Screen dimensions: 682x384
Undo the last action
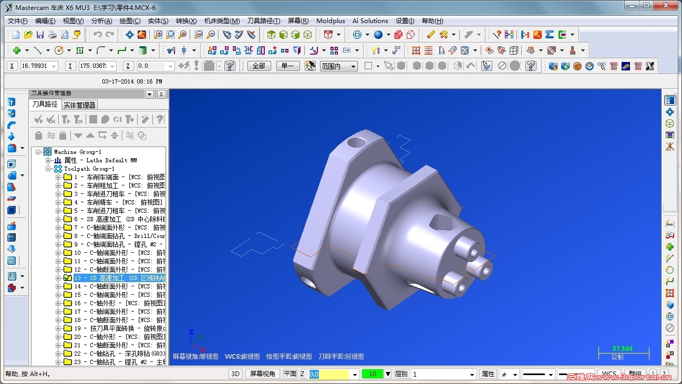(98, 35)
